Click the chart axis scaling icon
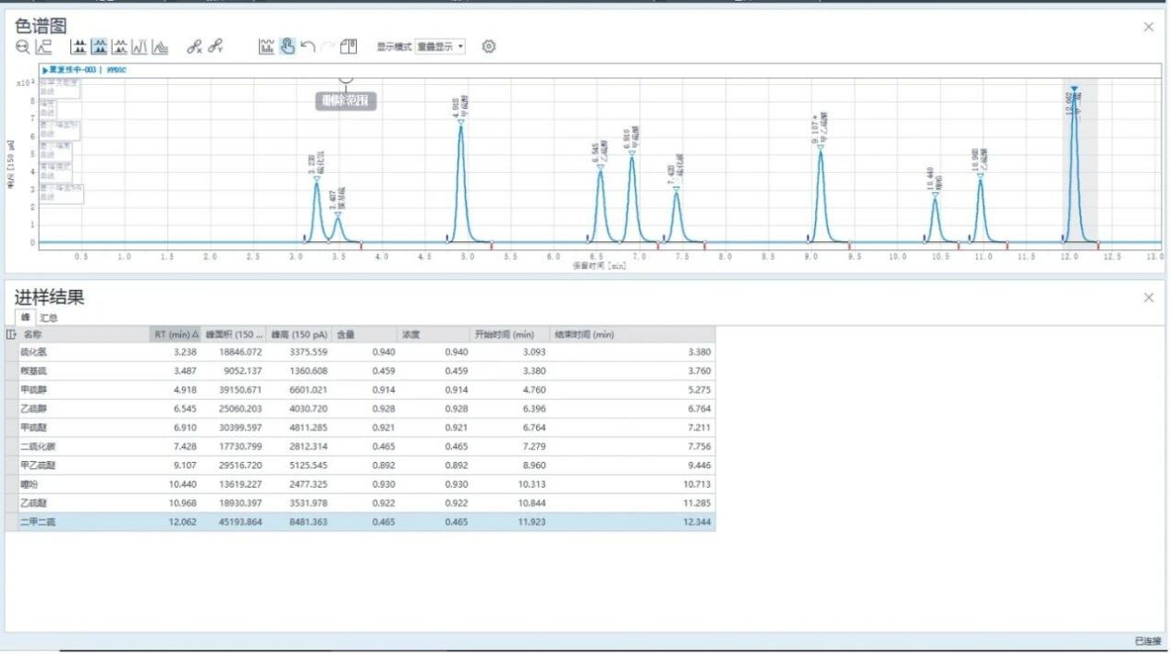 click(43, 47)
